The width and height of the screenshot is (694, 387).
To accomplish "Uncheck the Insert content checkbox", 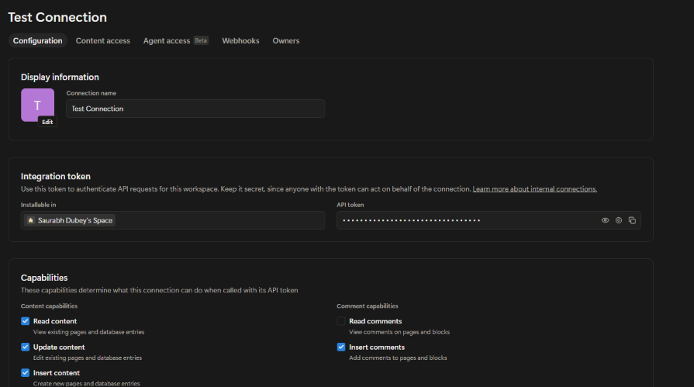I will tap(26, 373).
